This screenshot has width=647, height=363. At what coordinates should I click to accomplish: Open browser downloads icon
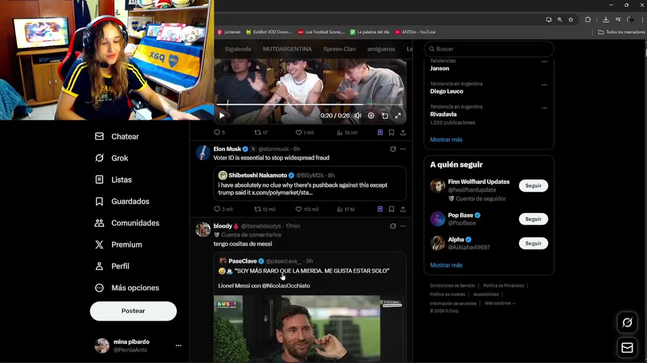606,20
